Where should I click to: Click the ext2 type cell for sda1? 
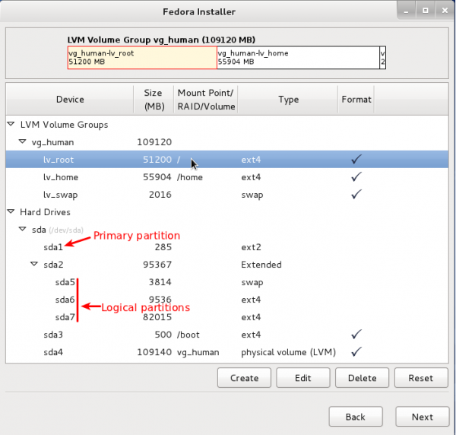click(x=251, y=247)
